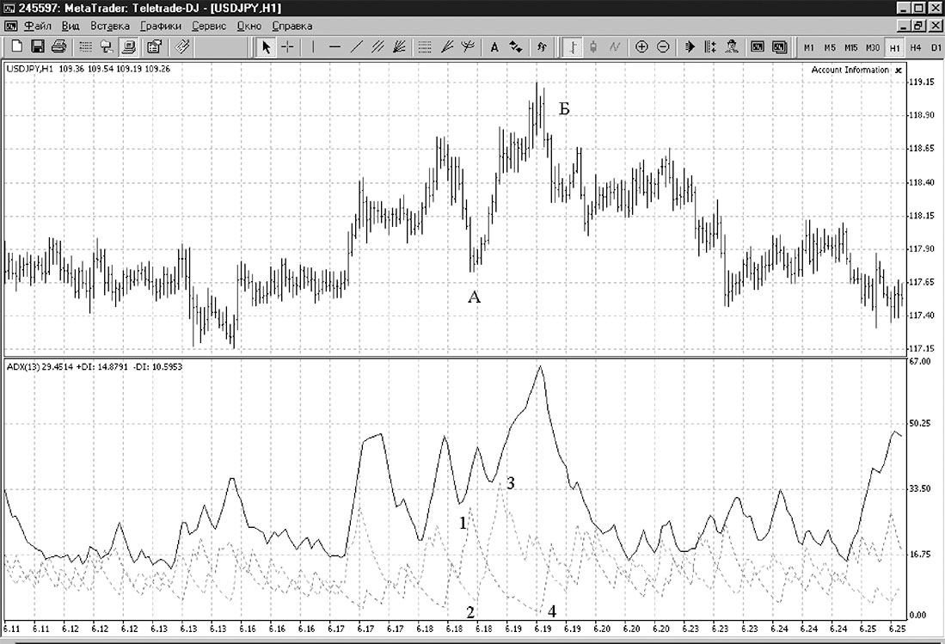Image resolution: width=945 pixels, height=644 pixels.
Task: Print the chart using the printer icon
Action: [58, 46]
